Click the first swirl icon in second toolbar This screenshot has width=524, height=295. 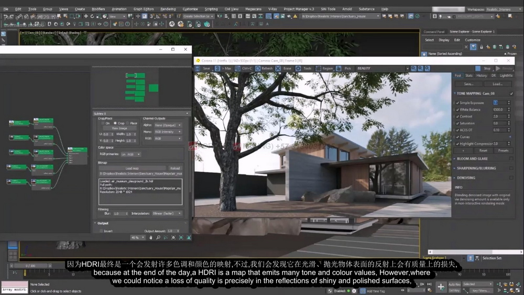pos(172,24)
